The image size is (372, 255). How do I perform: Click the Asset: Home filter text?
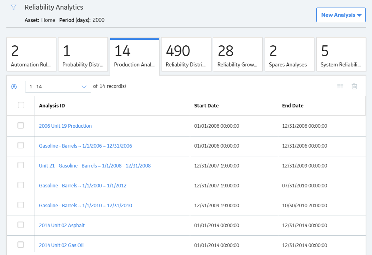point(40,20)
